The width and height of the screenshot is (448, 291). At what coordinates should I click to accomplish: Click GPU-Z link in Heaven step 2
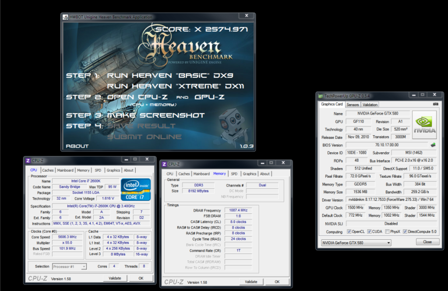(209, 97)
